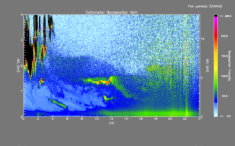The height and width of the screenshot is (146, 235).
Task: Click the '120.0' colorbar tick label
Action: [x=224, y=76]
